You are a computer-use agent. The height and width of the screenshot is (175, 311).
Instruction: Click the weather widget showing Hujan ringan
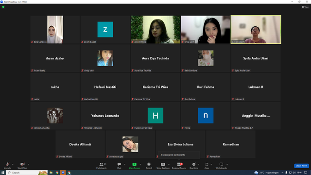(267, 173)
